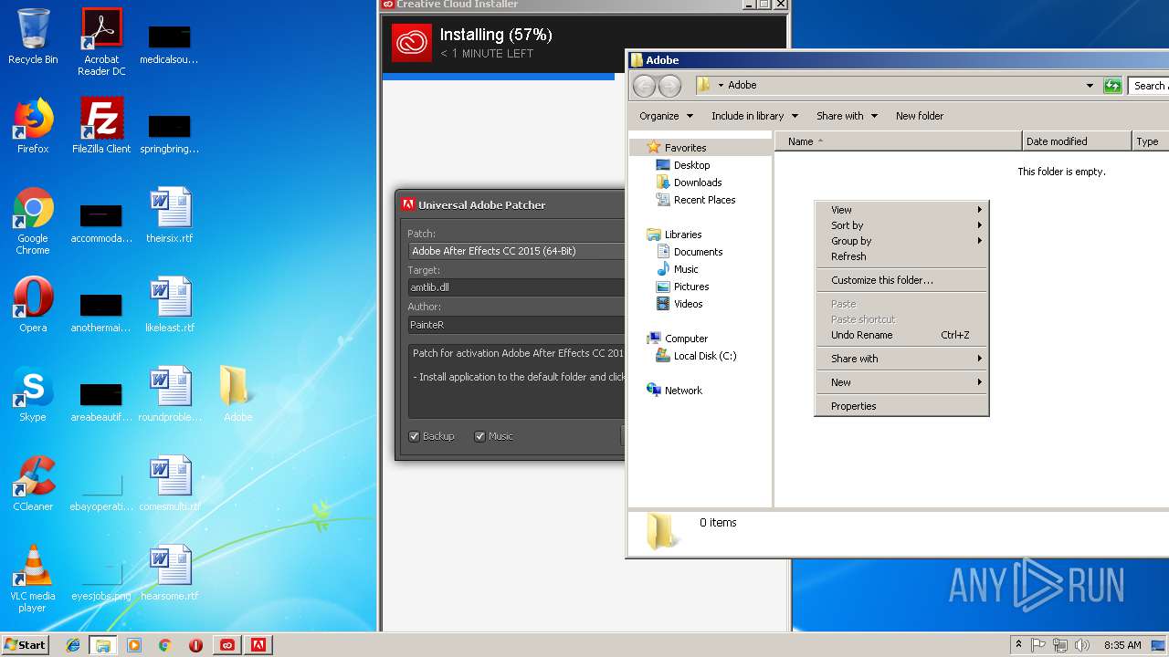Sort by the Name column header
The width and height of the screenshot is (1169, 657).
tap(898, 141)
